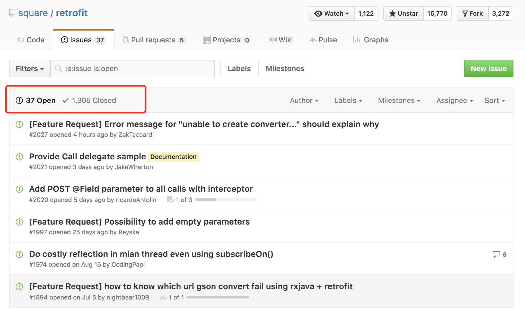Click the open-issue icon on issue #2027
This screenshot has height=309, width=525.
click(x=19, y=124)
